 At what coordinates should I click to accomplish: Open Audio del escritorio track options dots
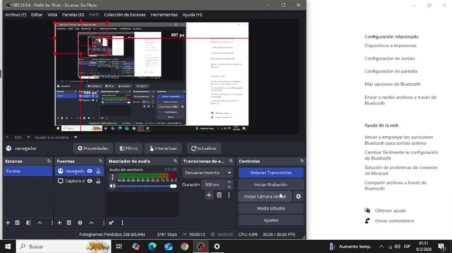pyautogui.click(x=112, y=177)
